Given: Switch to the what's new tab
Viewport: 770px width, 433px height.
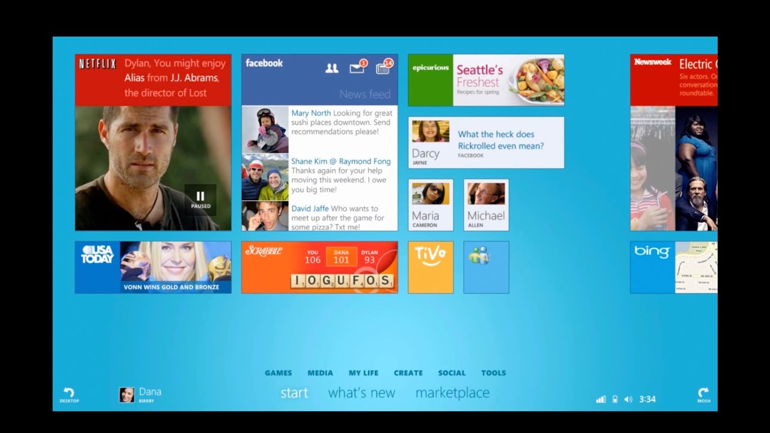Looking at the screenshot, I should coord(362,393).
